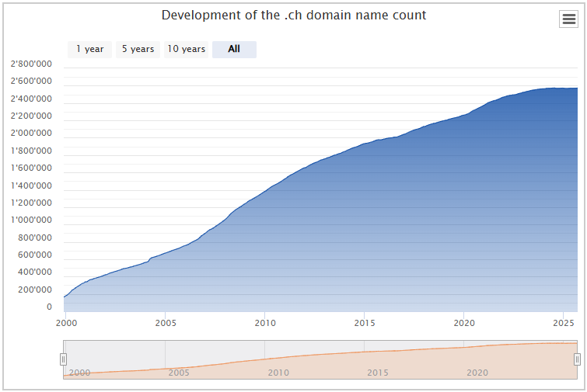Click the 0 label on the y-axis
The image size is (587, 392).
click(x=49, y=307)
